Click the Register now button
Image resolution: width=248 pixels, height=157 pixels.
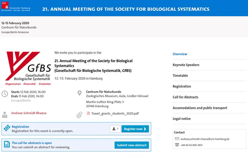[x=135, y=129]
